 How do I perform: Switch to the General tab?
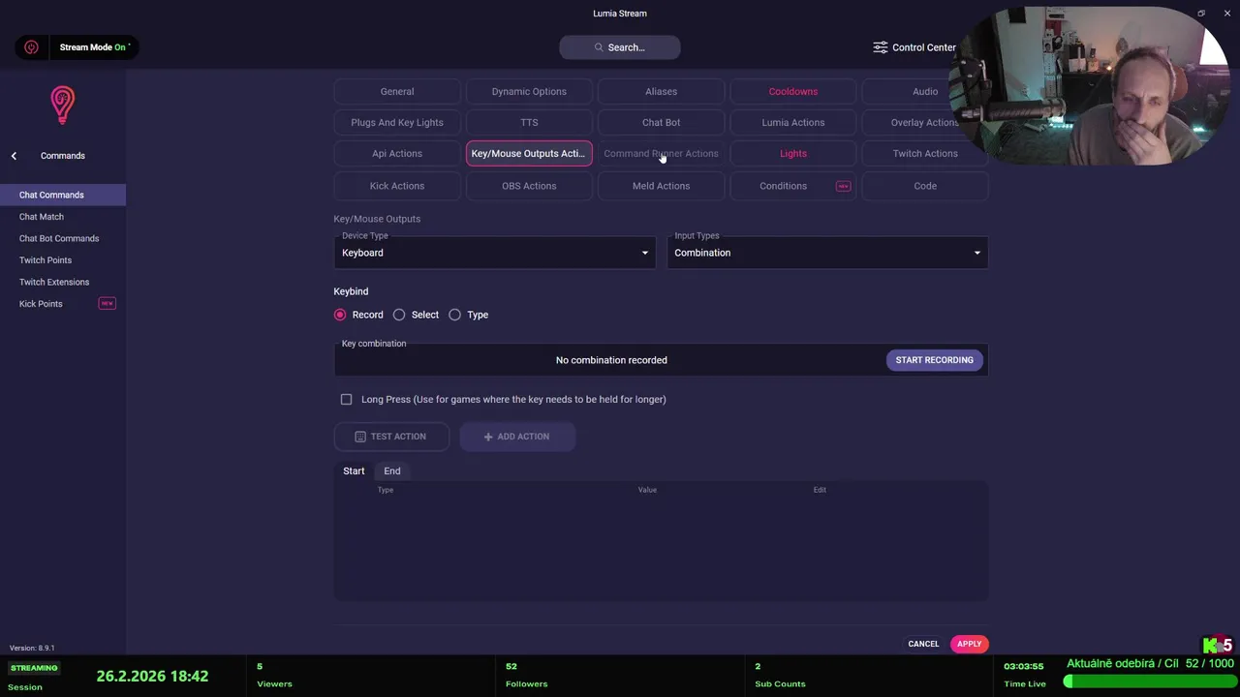397,92
